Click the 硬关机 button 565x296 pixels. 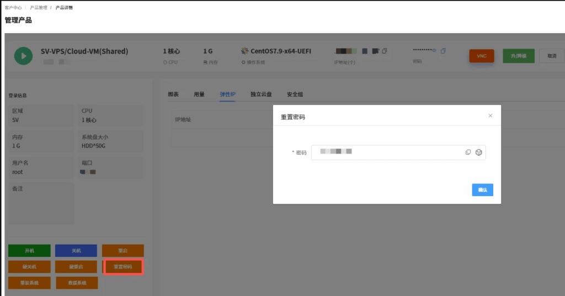click(30, 267)
